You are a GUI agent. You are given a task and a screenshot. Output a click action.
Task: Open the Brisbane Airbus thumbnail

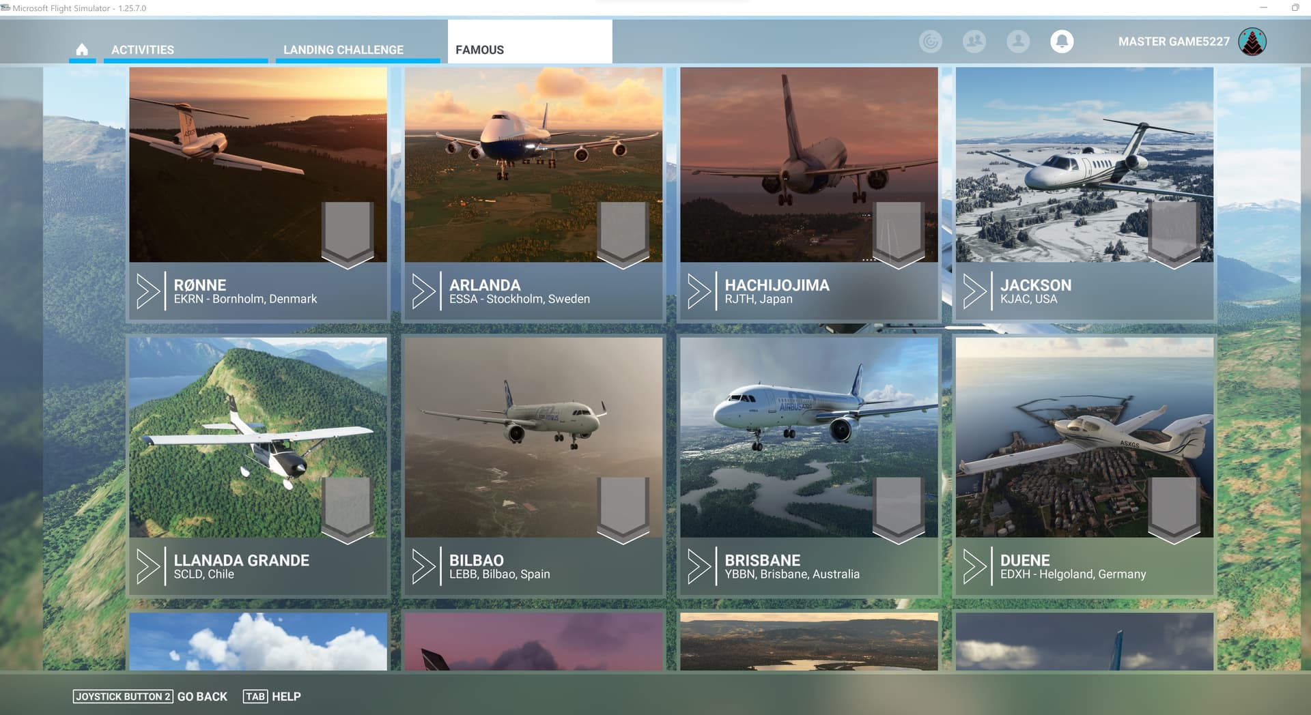(x=809, y=437)
